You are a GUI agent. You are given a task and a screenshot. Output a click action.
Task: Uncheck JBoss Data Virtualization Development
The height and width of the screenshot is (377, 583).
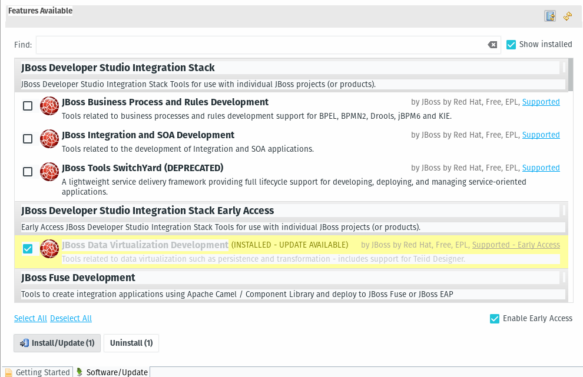click(x=28, y=249)
